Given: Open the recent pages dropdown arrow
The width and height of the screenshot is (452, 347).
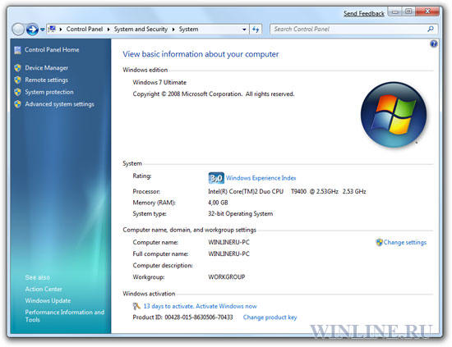Looking at the screenshot, I should 43,30.
